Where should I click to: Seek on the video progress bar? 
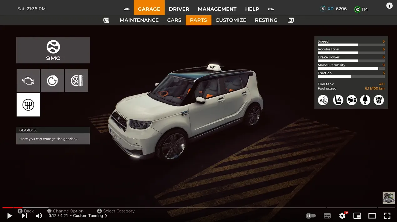[x=198, y=208]
